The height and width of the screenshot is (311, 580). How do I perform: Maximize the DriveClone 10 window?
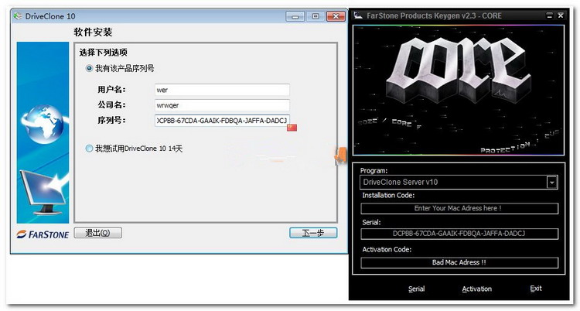coord(316,16)
